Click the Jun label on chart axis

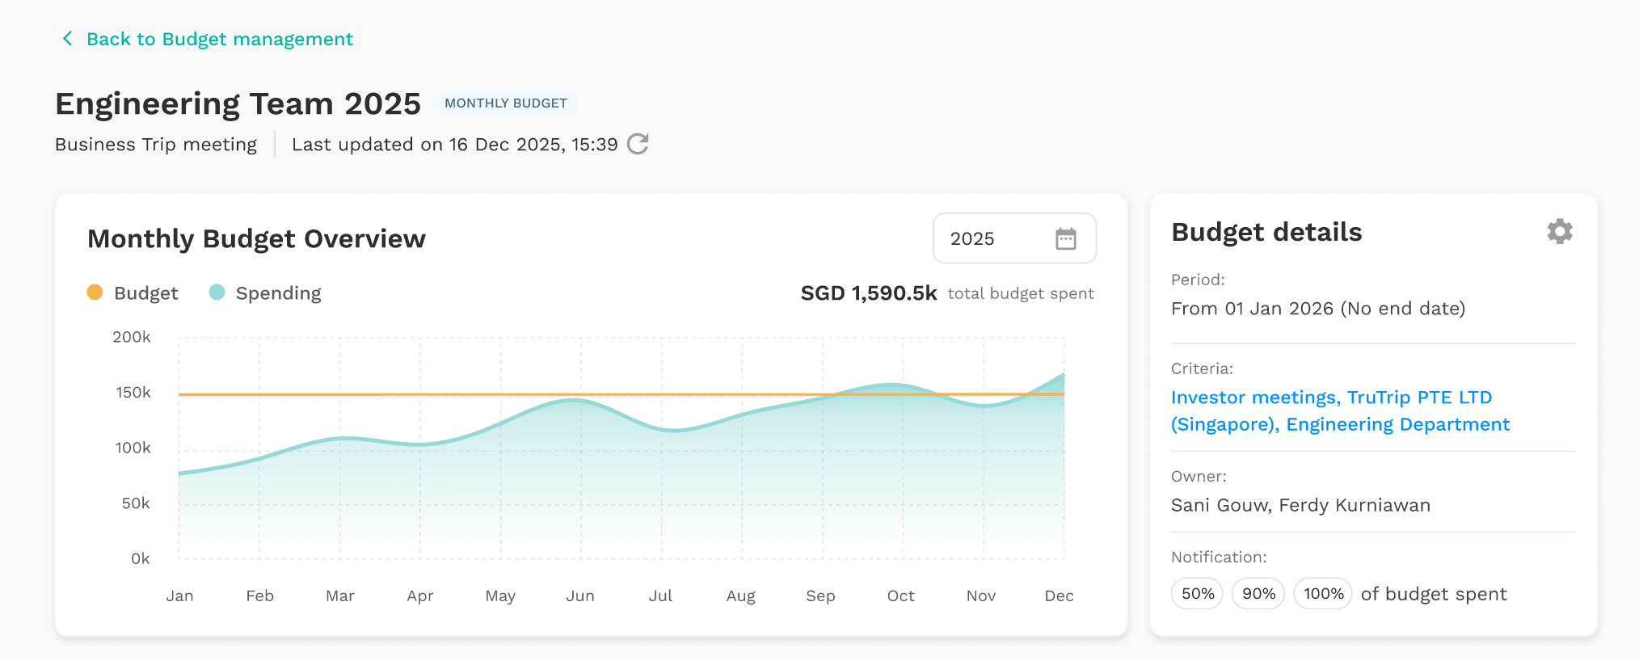[580, 596]
